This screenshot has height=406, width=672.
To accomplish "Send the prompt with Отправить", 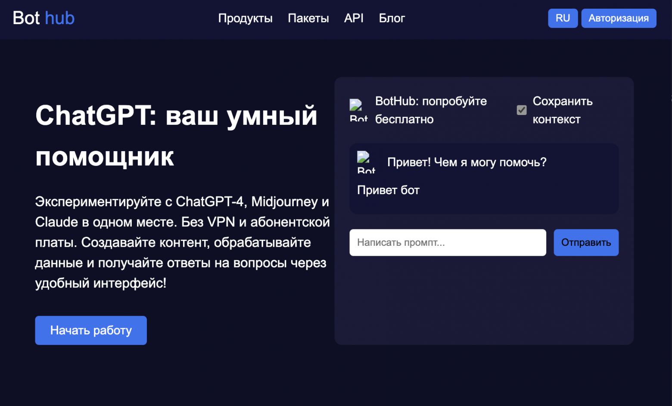I will (x=586, y=242).
